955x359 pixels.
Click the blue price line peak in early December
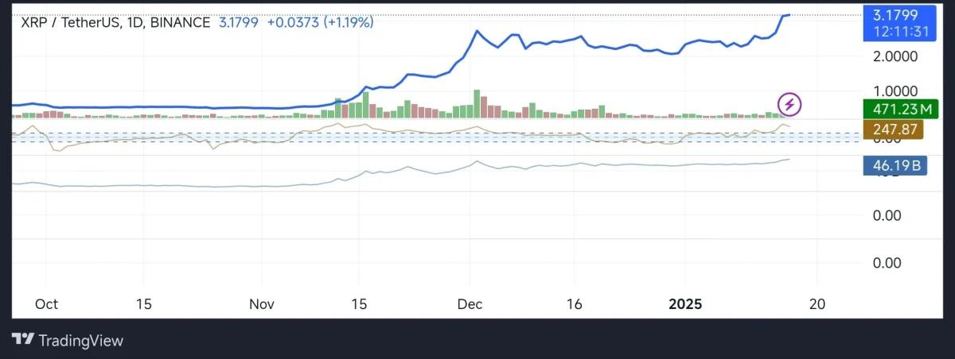pos(476,31)
